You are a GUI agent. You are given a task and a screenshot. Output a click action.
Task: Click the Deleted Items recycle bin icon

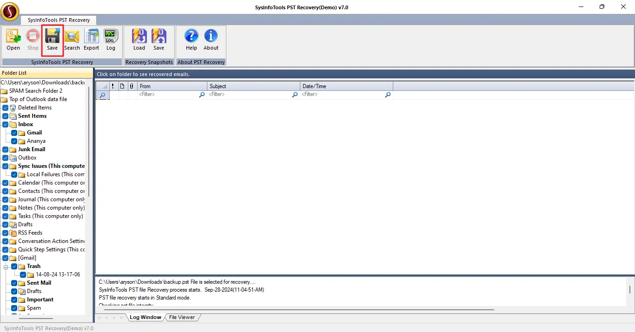(x=13, y=108)
